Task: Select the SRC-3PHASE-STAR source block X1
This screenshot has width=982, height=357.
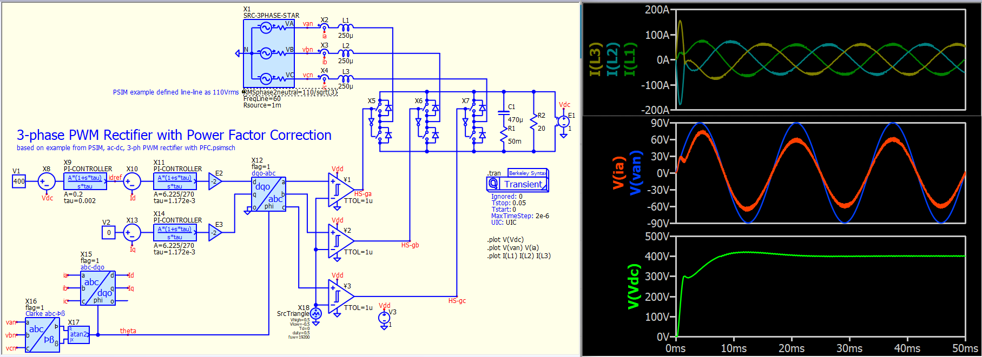Action: point(269,53)
